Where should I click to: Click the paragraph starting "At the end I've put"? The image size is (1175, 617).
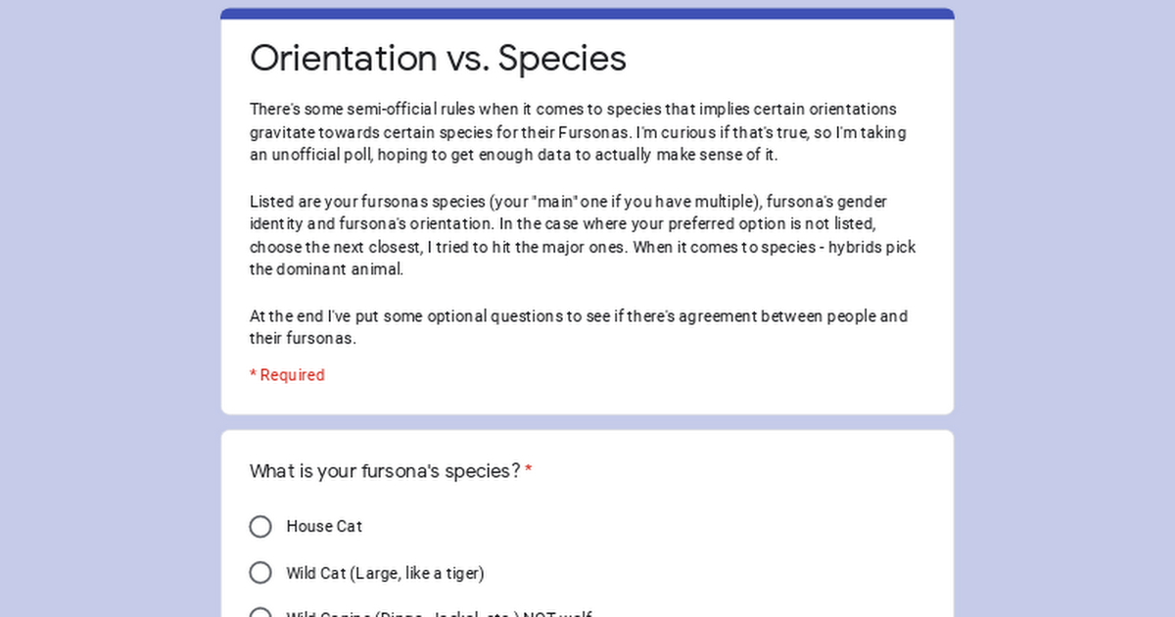[578, 328]
